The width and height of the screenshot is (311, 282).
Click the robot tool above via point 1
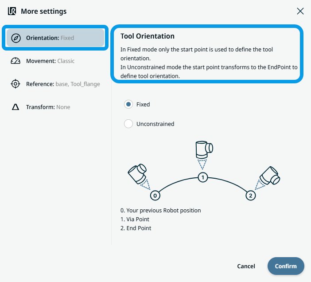(203, 150)
